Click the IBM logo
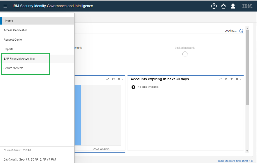257x163 pixels. point(247,6)
